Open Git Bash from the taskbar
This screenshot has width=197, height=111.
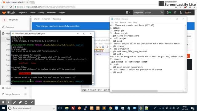tap(141, 108)
